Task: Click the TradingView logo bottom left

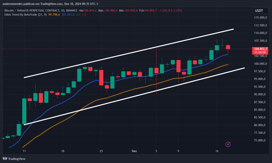Action: point(13,158)
